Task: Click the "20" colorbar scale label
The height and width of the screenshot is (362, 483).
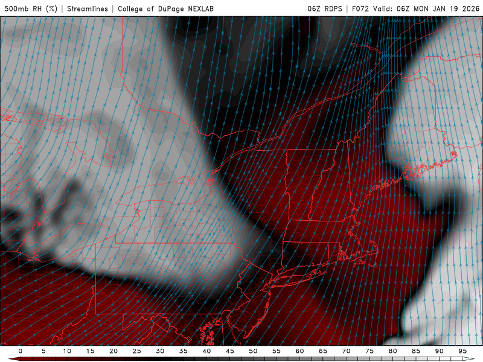Action: [x=114, y=351]
